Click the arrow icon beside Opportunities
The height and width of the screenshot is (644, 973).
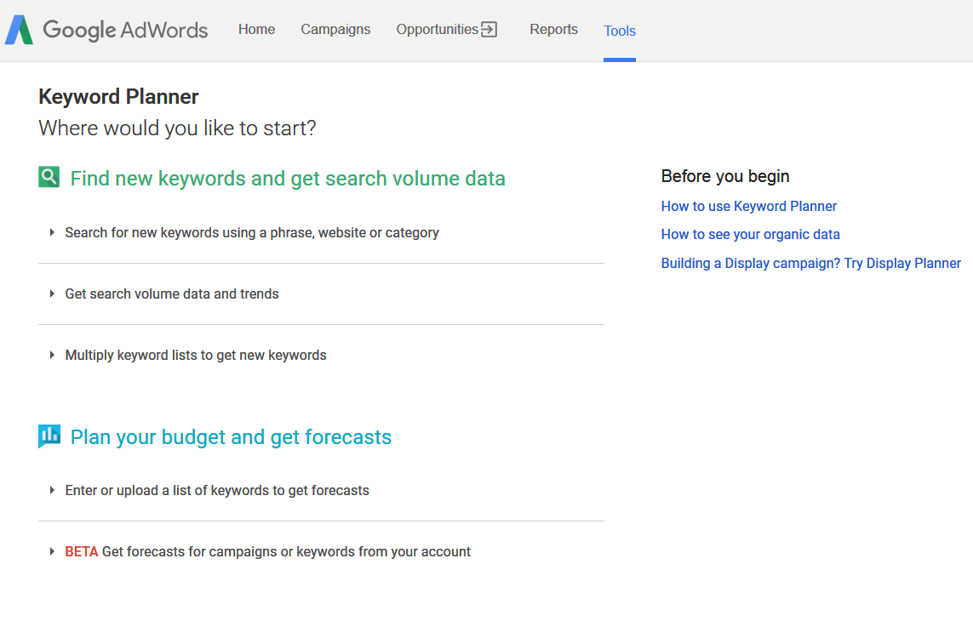489,30
